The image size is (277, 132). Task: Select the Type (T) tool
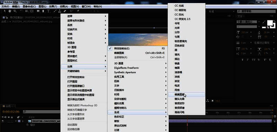coord(48,11)
